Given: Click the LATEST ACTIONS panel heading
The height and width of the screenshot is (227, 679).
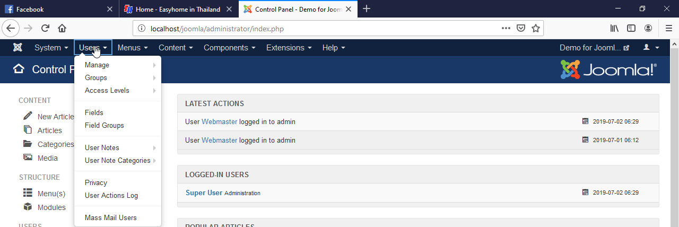Looking at the screenshot, I should point(214,103).
